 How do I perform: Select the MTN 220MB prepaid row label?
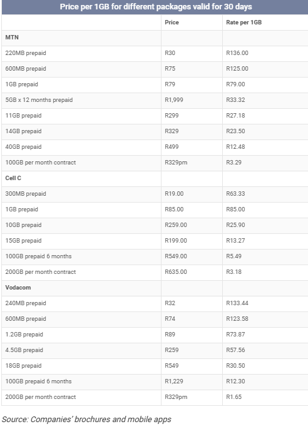pos(26,53)
